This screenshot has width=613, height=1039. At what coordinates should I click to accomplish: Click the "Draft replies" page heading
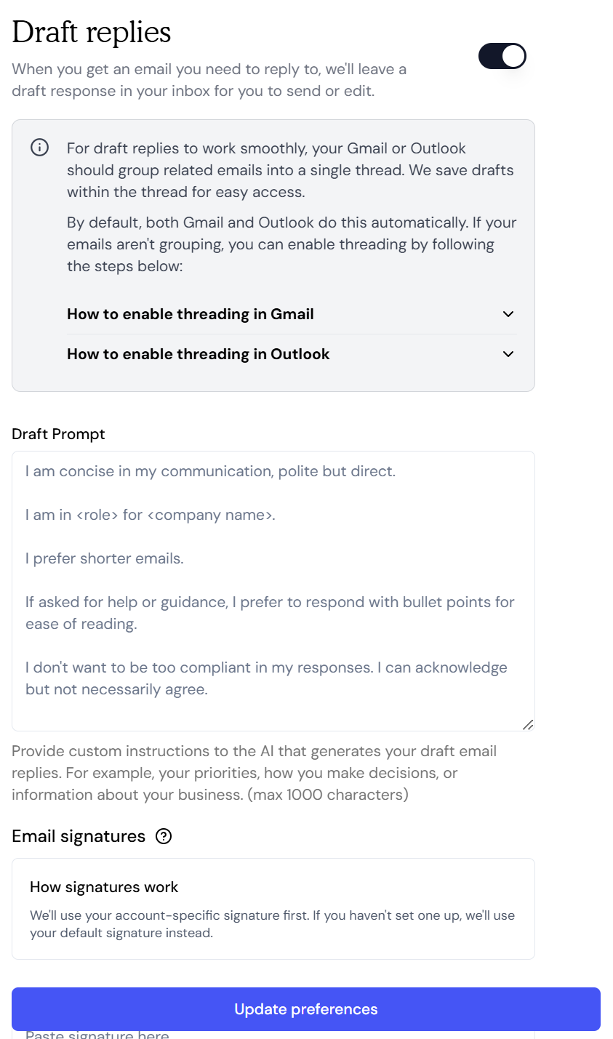point(92,32)
